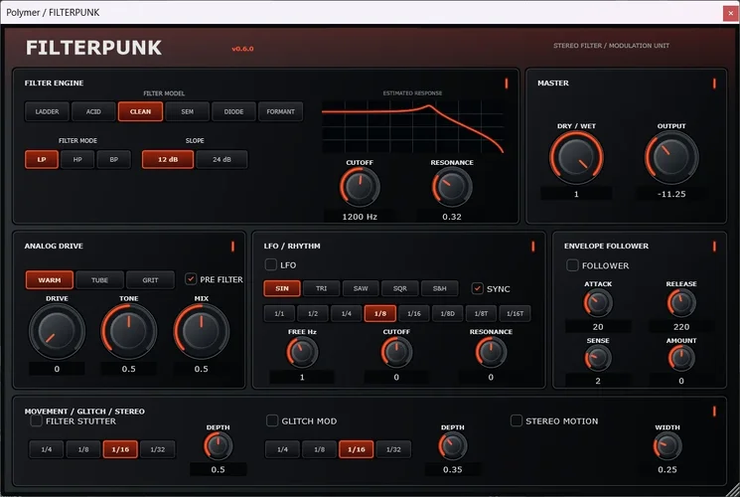Set Glitch Mod rate to 1/4
The image size is (740, 497).
pos(282,449)
